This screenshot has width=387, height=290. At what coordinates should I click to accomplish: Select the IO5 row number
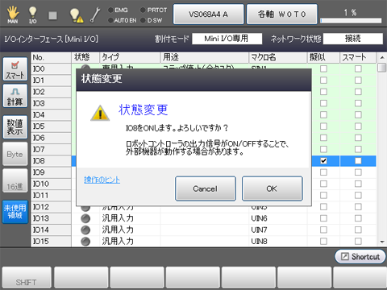point(52,126)
